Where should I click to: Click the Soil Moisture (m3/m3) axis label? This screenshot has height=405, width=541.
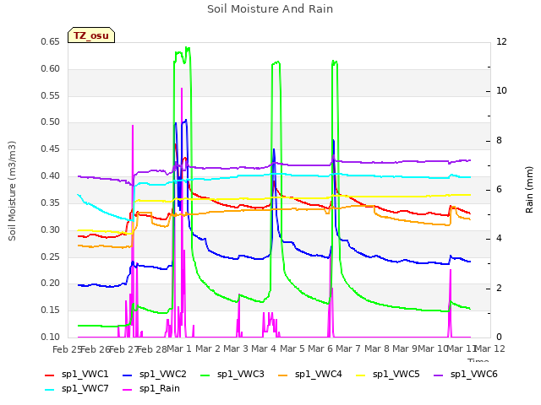click(x=12, y=191)
